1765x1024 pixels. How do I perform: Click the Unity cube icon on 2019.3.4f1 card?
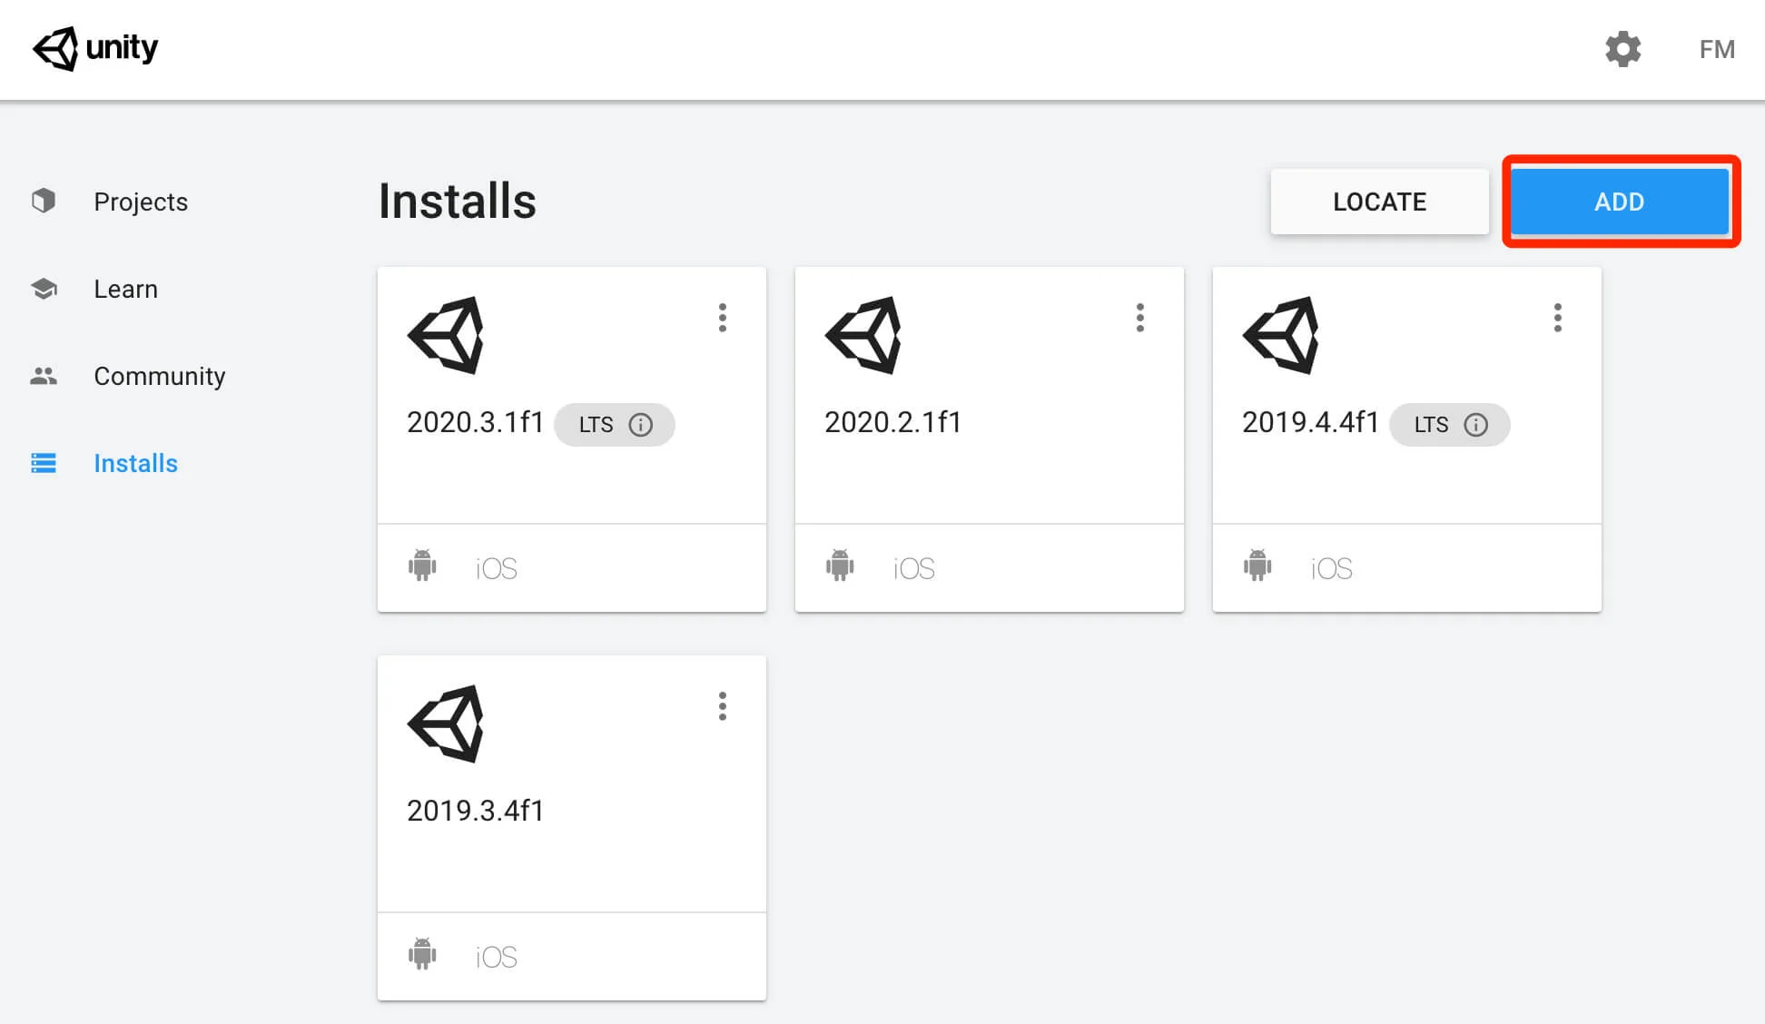tap(446, 724)
